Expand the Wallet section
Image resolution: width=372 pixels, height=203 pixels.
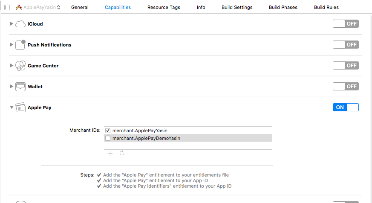pyautogui.click(x=12, y=87)
